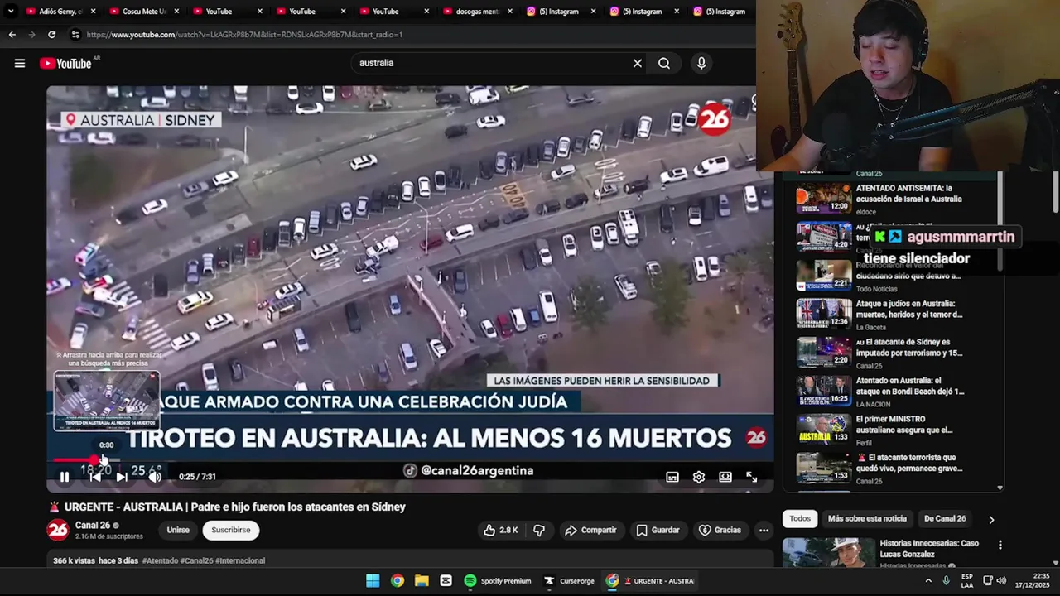Image resolution: width=1060 pixels, height=596 pixels.
Task: Open options for 'Historias Innecesarias' video
Action: click(1000, 545)
